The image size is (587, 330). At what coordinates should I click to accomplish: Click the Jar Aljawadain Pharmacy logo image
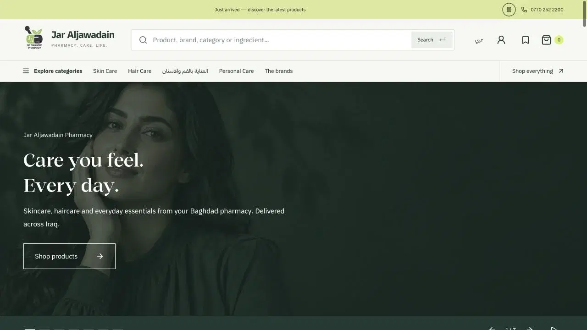click(x=34, y=38)
